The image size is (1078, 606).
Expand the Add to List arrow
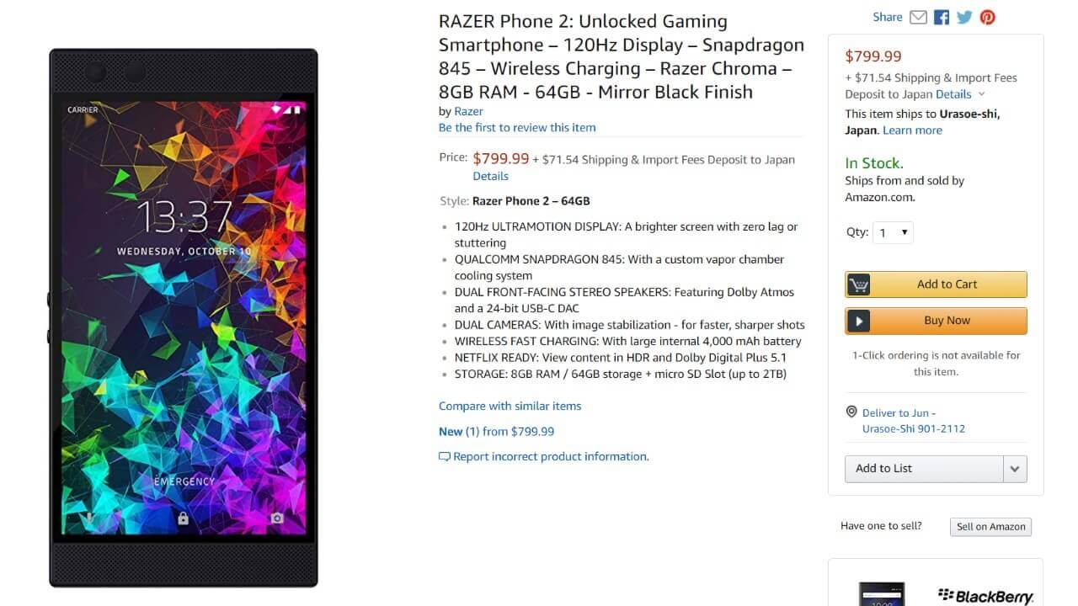tap(1015, 469)
